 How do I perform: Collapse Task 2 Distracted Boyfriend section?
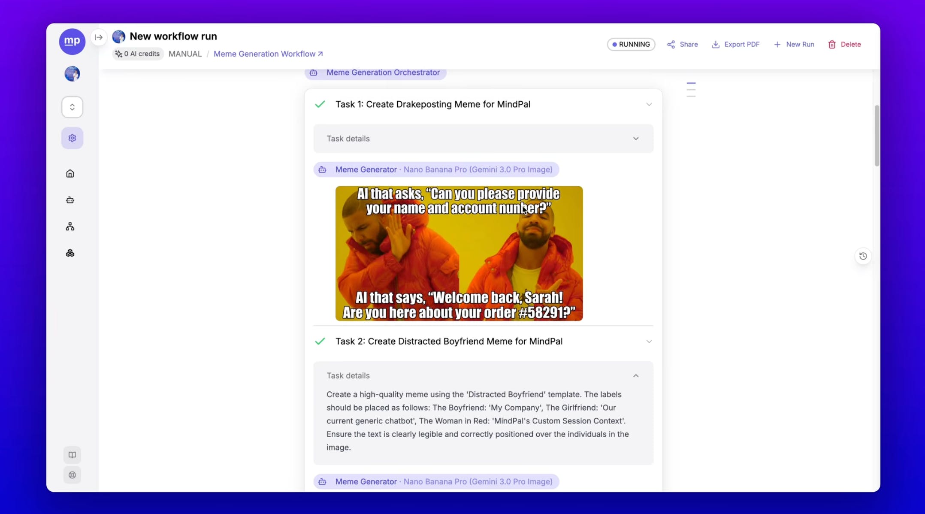pos(649,342)
